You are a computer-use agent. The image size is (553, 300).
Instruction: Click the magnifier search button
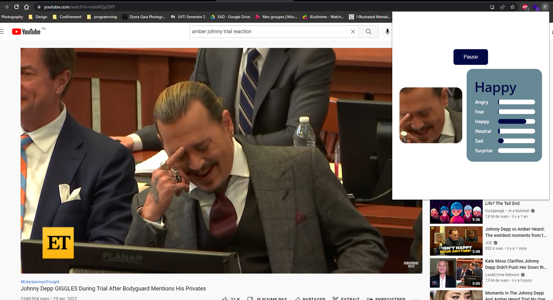368,31
